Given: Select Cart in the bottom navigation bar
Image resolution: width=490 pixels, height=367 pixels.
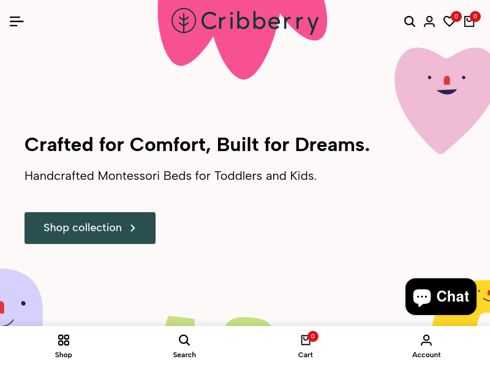Looking at the screenshot, I should [306, 346].
